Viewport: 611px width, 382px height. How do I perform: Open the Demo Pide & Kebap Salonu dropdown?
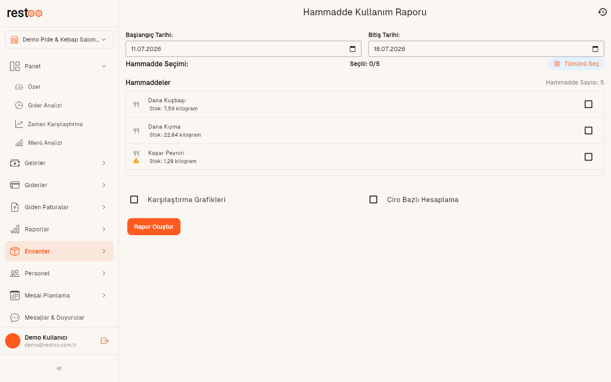pyautogui.click(x=59, y=40)
